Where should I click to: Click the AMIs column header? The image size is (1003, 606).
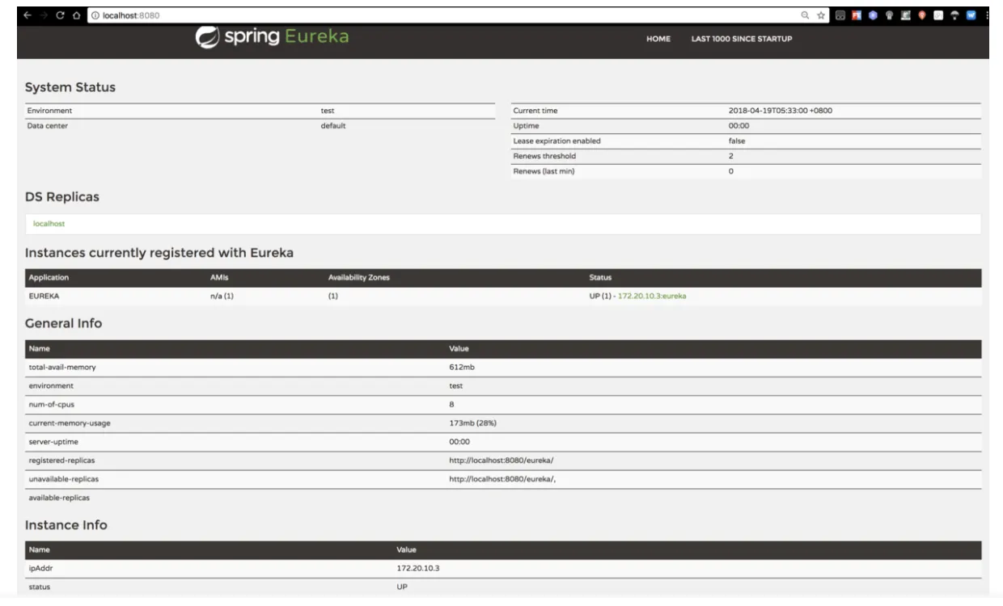coord(218,277)
